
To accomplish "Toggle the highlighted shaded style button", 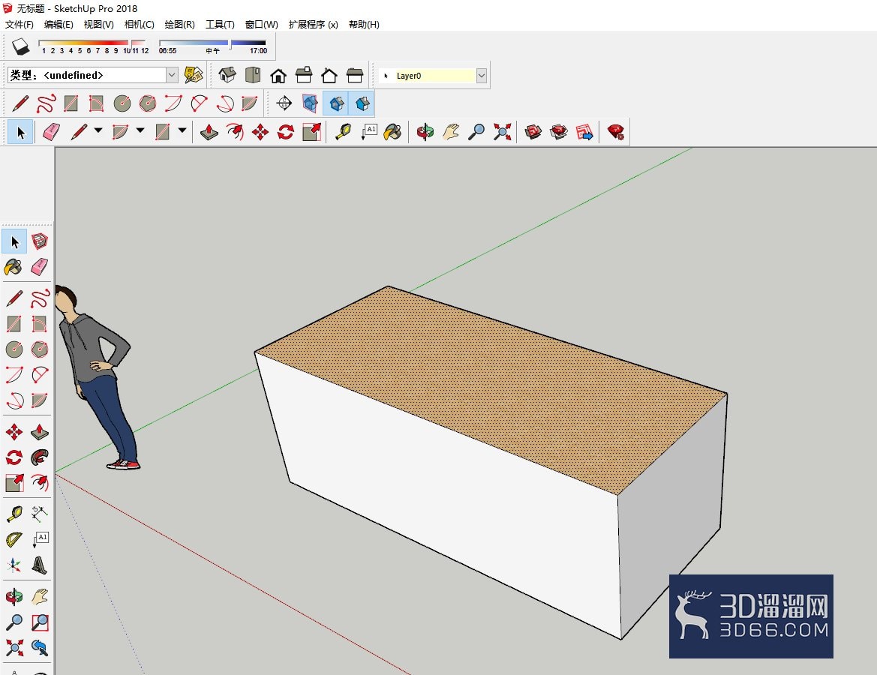I will [x=336, y=103].
